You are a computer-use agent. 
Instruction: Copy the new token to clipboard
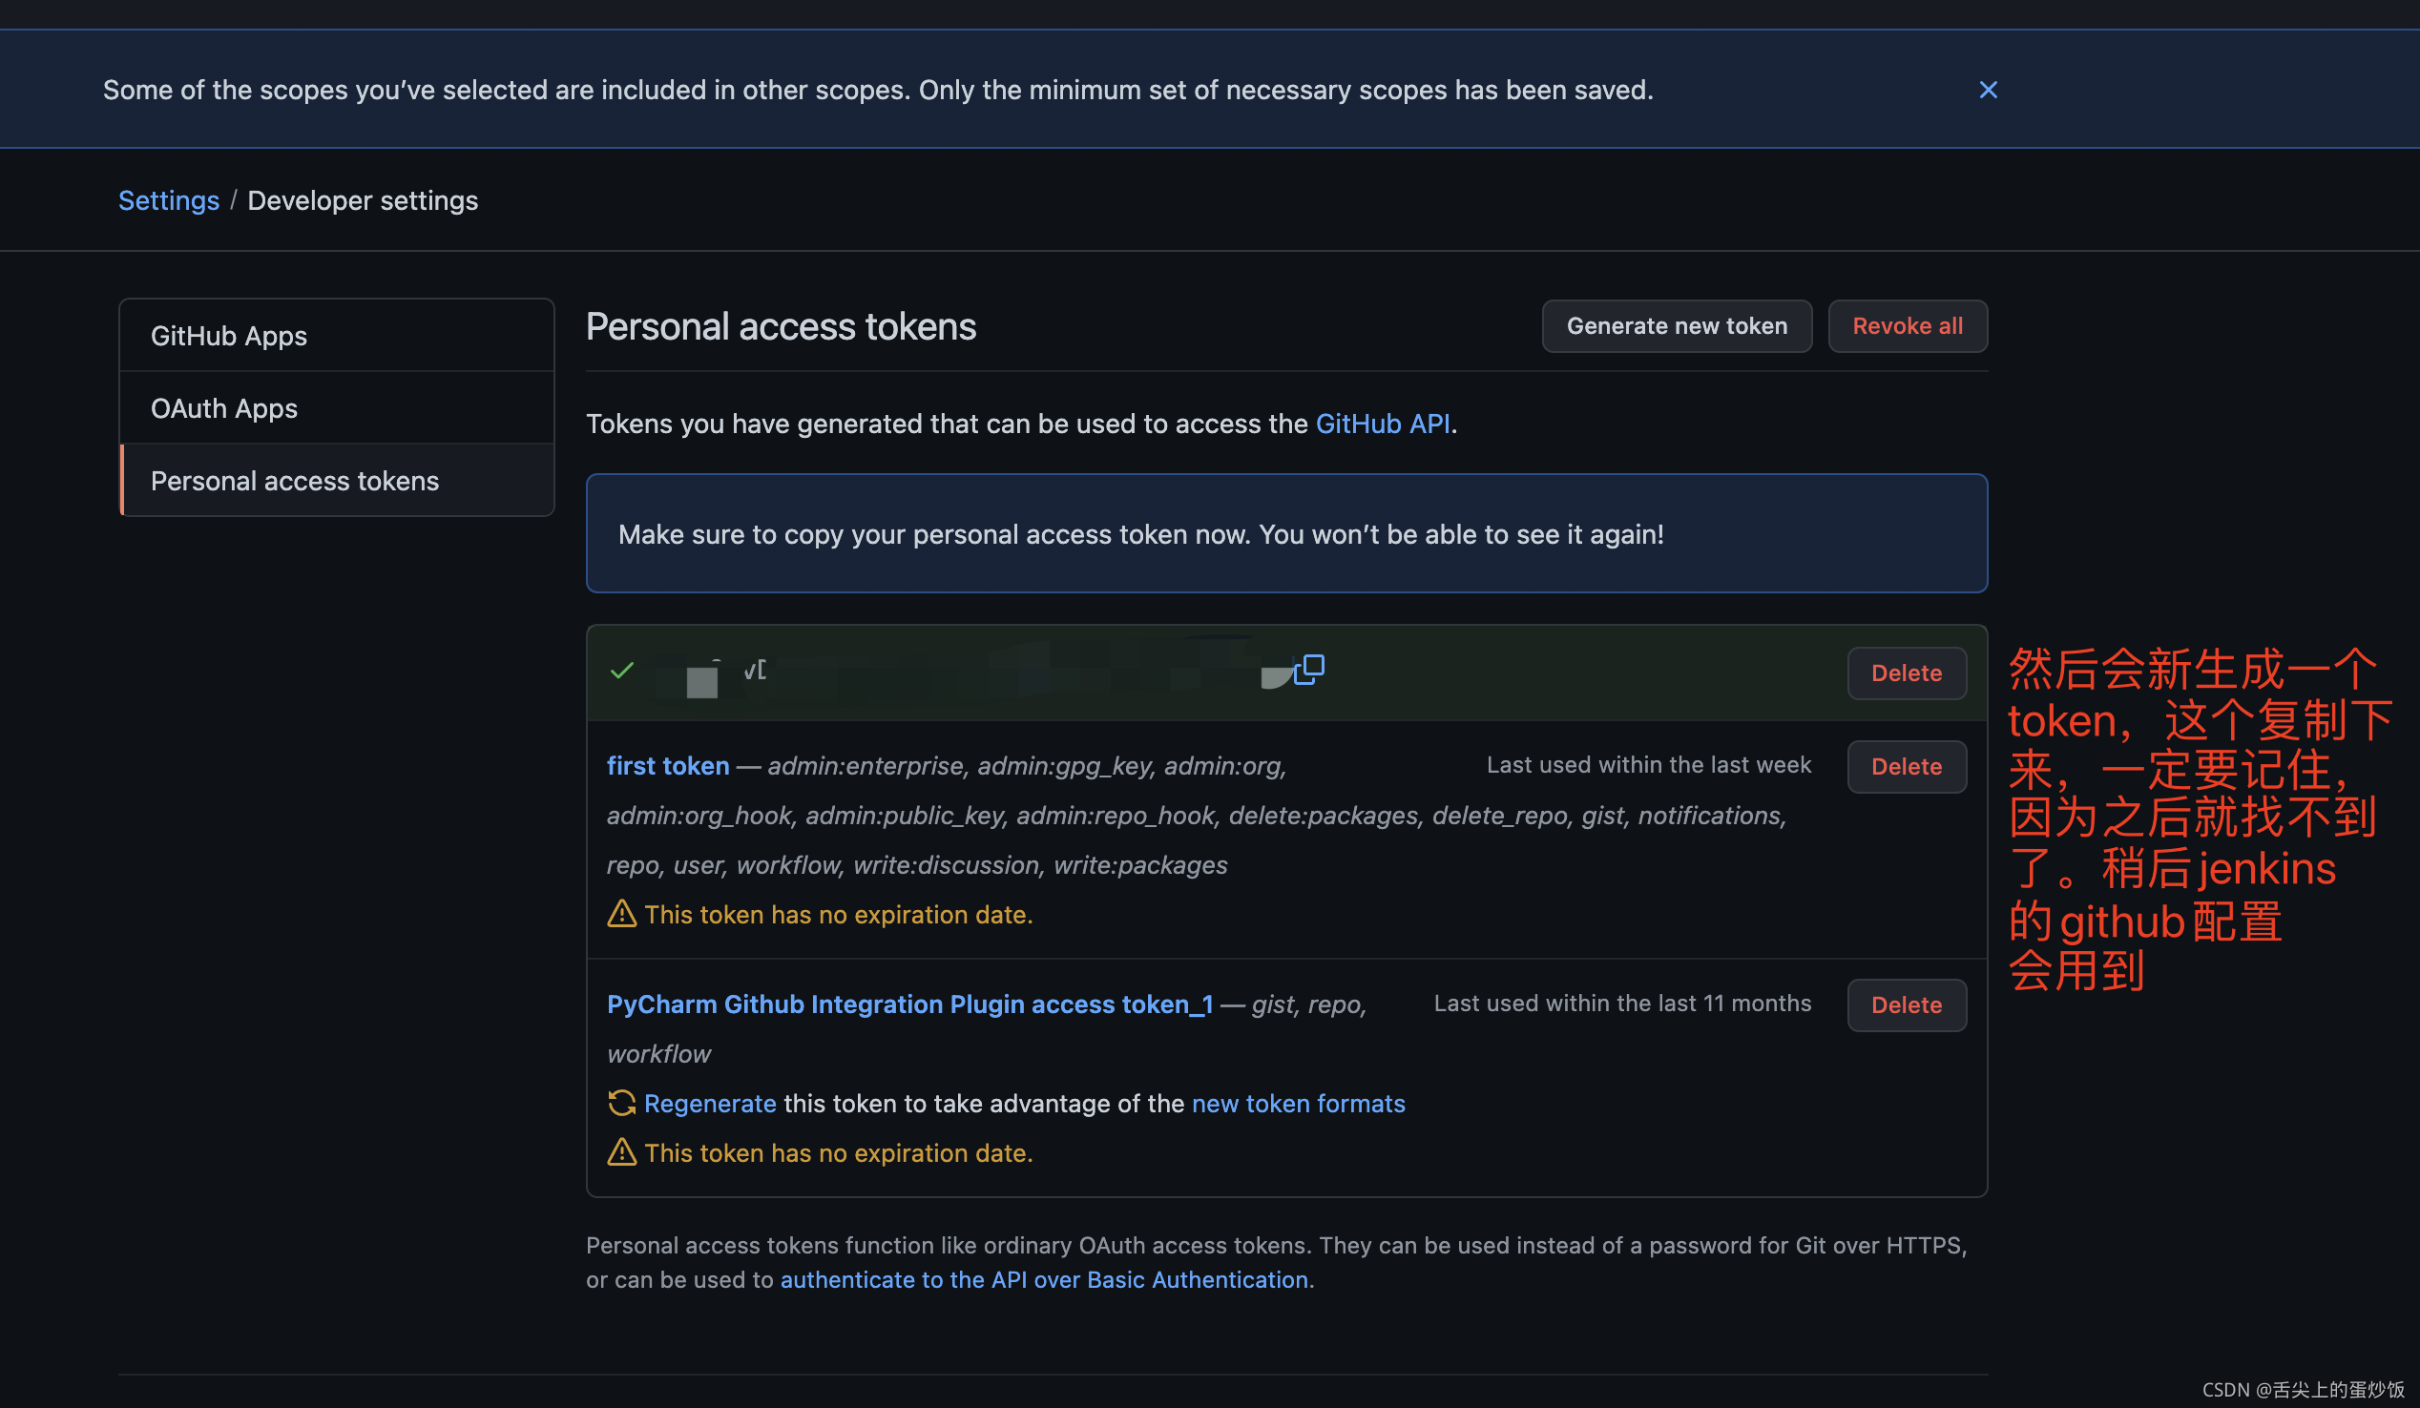point(1309,669)
